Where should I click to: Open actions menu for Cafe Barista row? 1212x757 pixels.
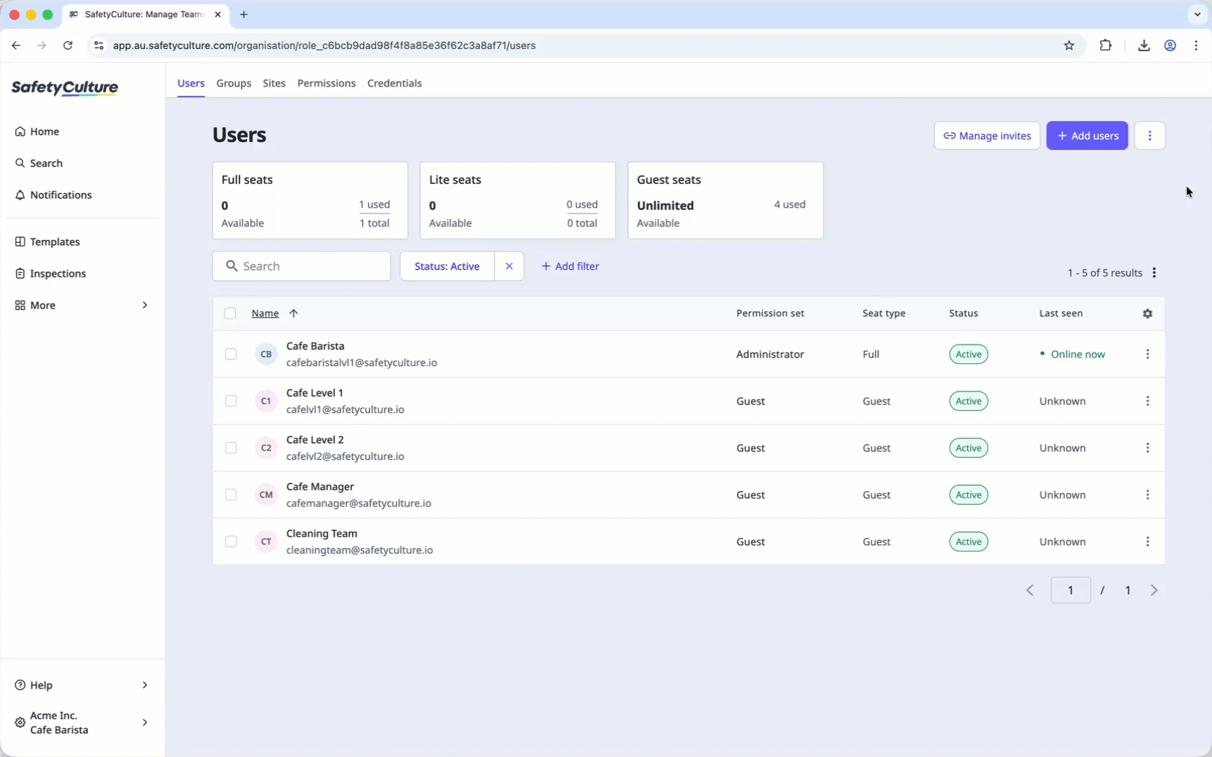point(1148,354)
